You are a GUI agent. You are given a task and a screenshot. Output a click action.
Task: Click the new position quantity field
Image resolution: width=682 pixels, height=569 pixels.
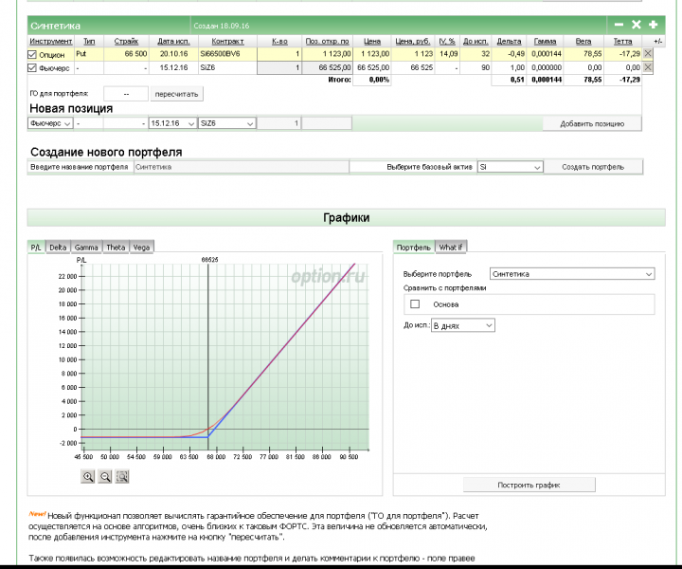[x=278, y=123]
